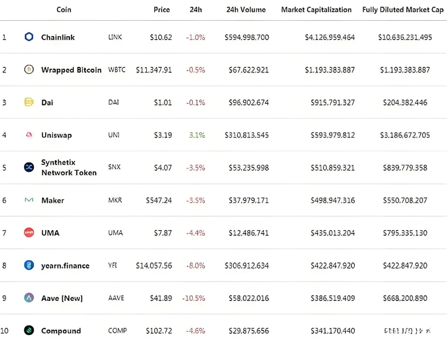Click the rank number 9 for Aave

click(x=4, y=298)
